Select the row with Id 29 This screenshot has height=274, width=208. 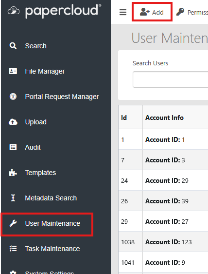(163, 221)
